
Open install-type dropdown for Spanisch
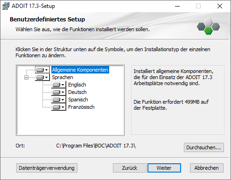point(58,100)
